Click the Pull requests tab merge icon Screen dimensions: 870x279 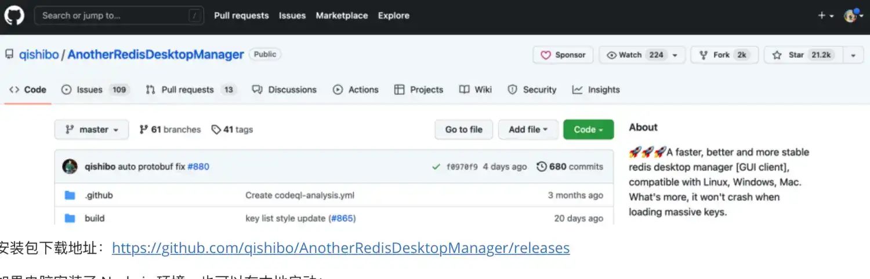coord(151,90)
